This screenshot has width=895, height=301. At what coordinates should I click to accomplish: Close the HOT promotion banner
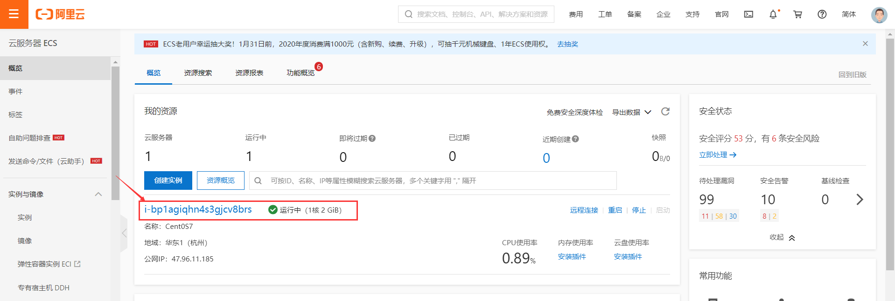865,44
